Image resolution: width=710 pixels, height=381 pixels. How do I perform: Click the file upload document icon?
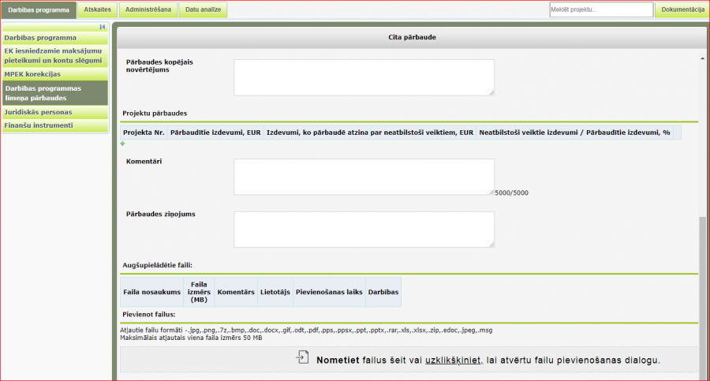(302, 359)
